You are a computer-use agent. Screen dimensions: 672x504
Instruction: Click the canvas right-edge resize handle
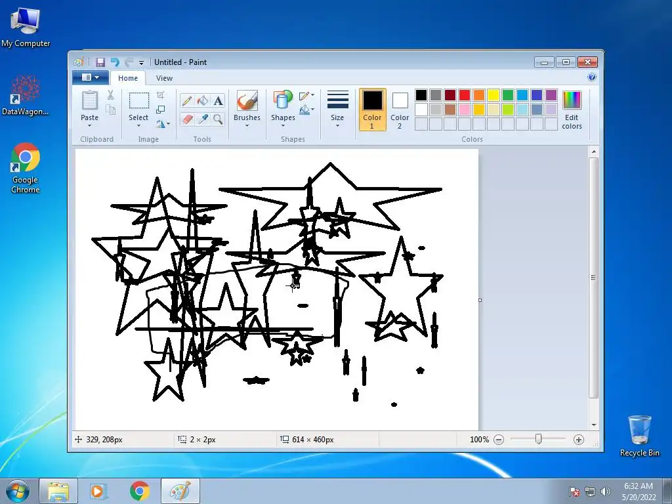(480, 300)
